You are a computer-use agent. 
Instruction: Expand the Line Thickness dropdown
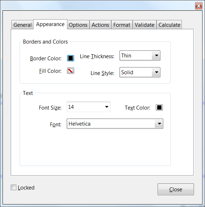pyautogui.click(x=140, y=55)
